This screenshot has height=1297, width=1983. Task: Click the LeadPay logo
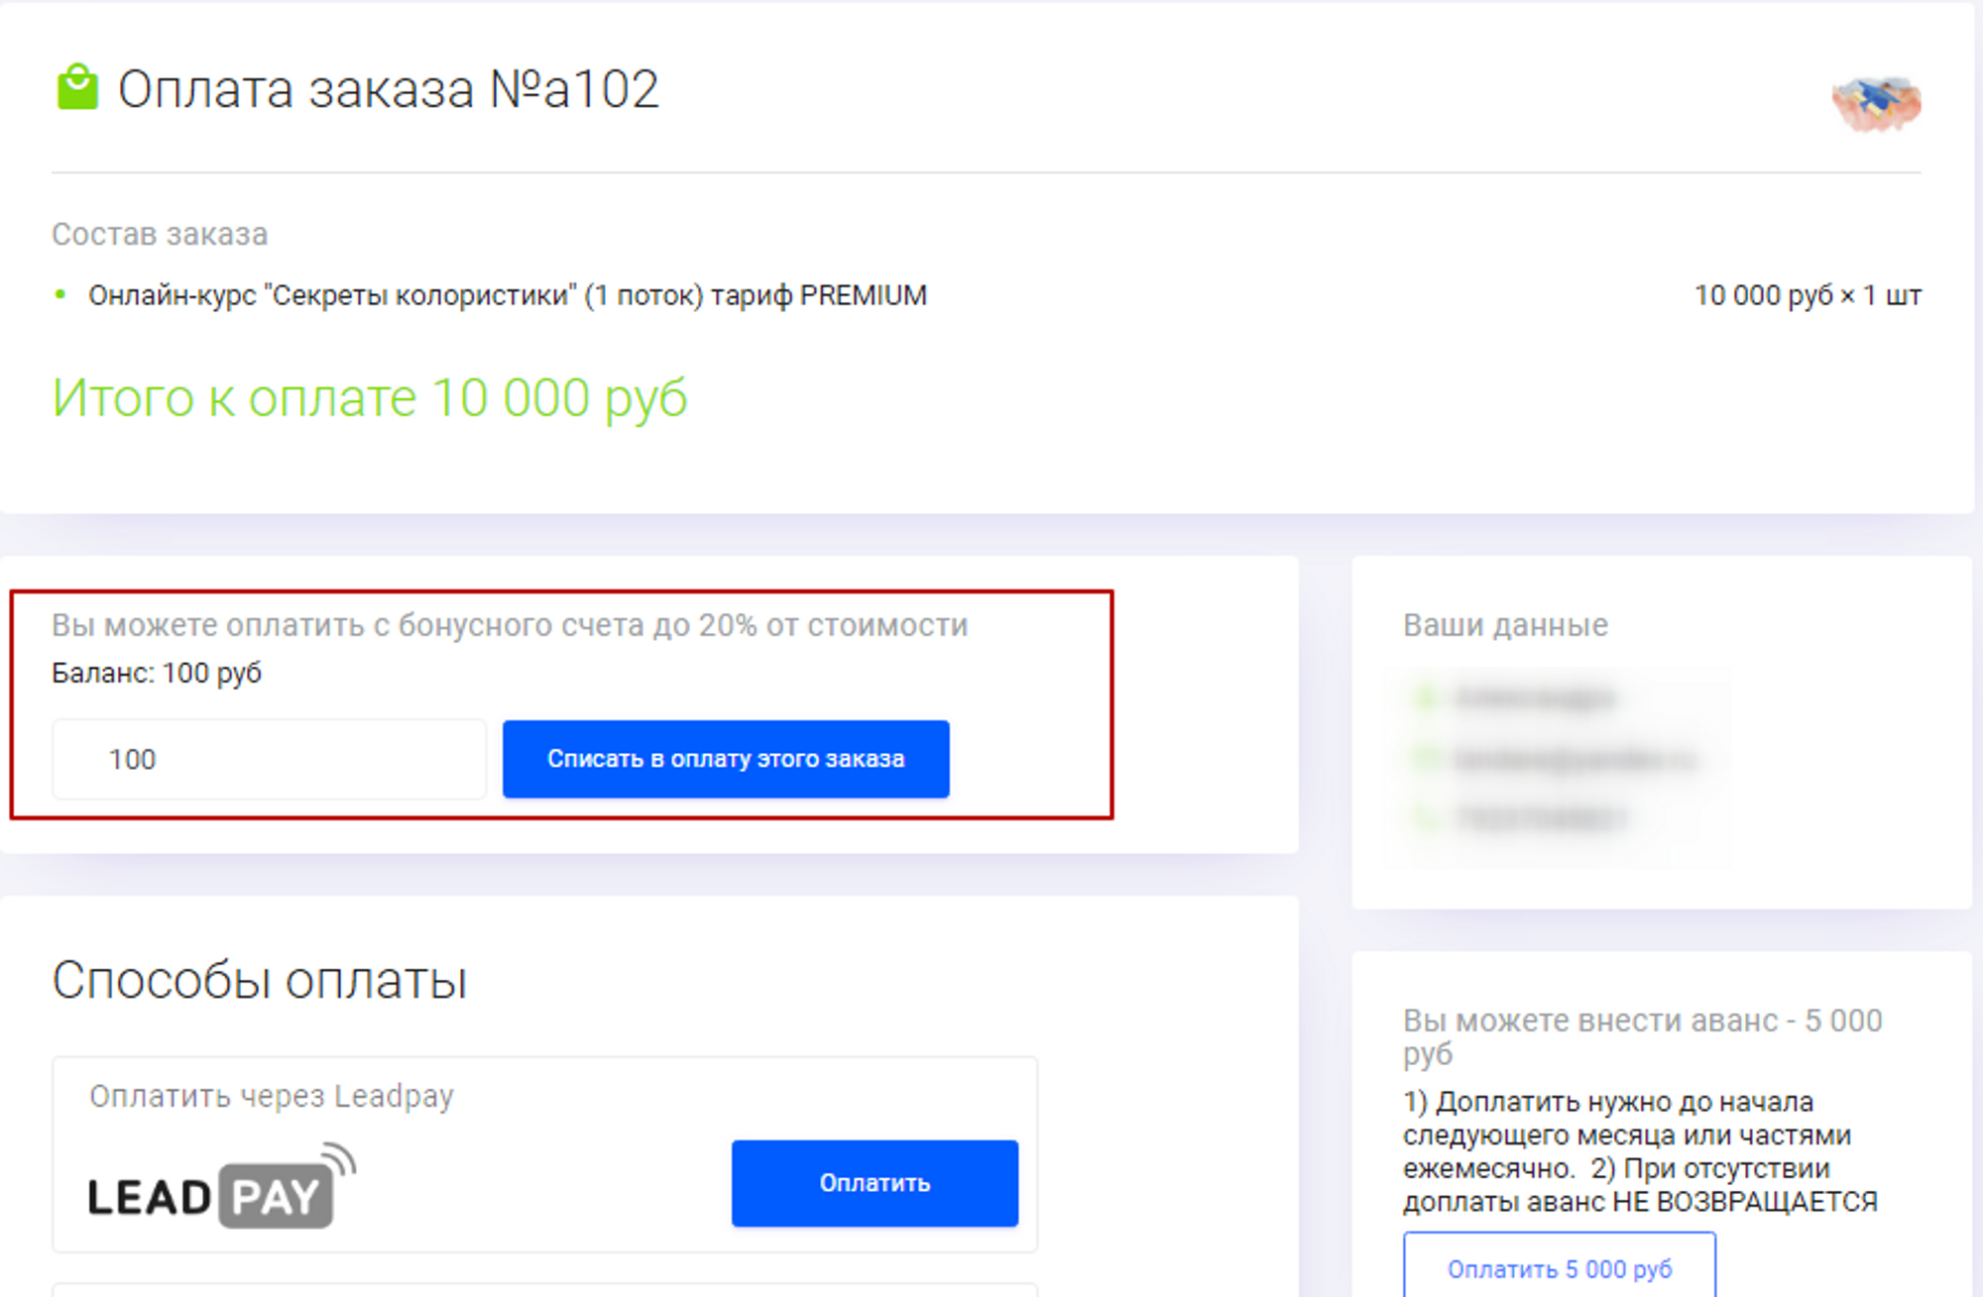221,1187
